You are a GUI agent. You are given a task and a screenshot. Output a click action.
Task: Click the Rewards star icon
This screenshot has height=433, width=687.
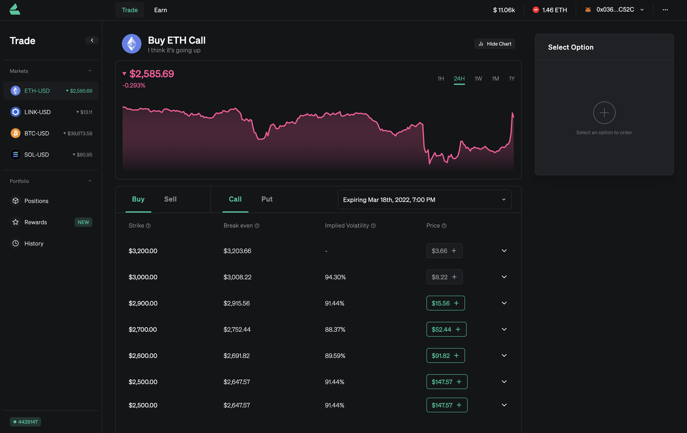[15, 222]
